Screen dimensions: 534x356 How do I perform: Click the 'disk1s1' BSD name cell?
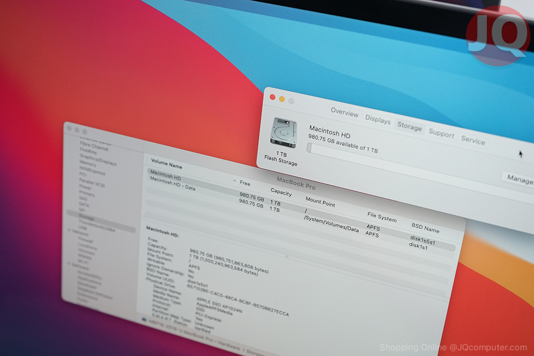click(x=418, y=246)
